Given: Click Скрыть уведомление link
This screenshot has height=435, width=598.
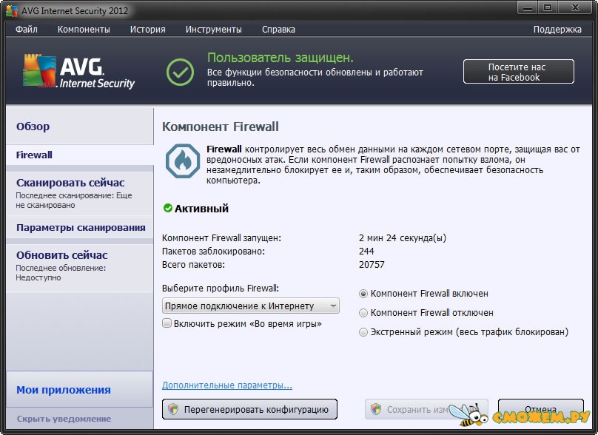Looking at the screenshot, I should pos(64,419).
